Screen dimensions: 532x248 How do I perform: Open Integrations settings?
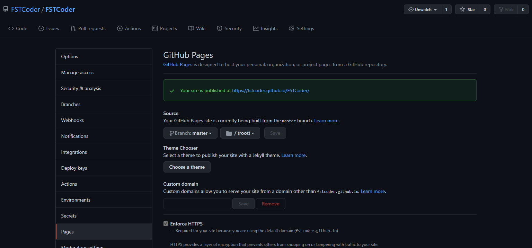[x=104, y=152]
